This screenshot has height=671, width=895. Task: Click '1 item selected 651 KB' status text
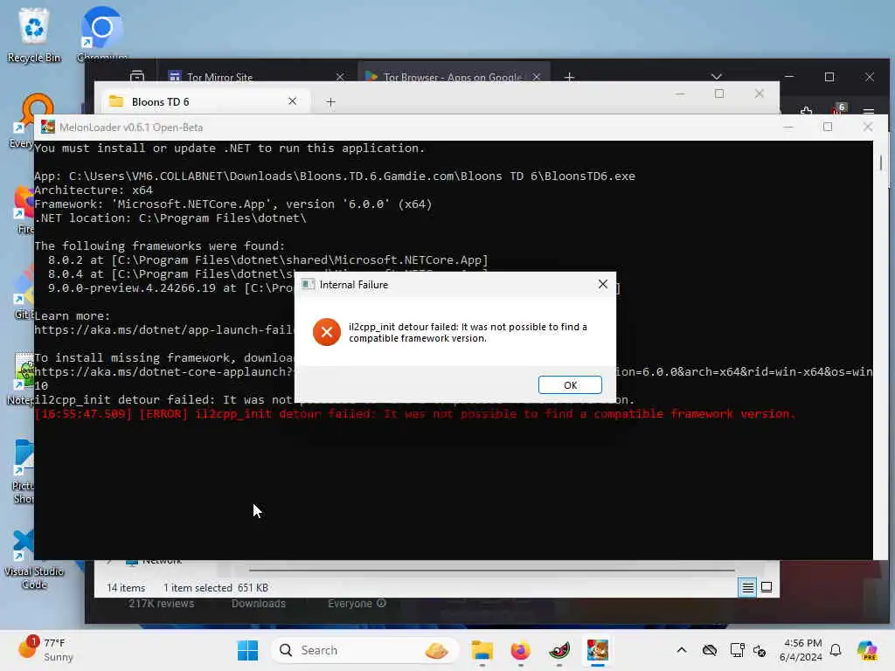[x=216, y=588]
